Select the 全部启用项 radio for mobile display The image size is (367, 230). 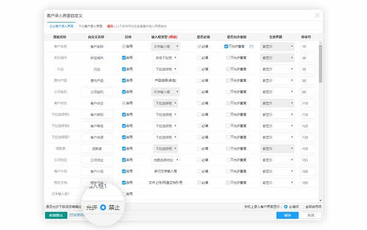303,207
